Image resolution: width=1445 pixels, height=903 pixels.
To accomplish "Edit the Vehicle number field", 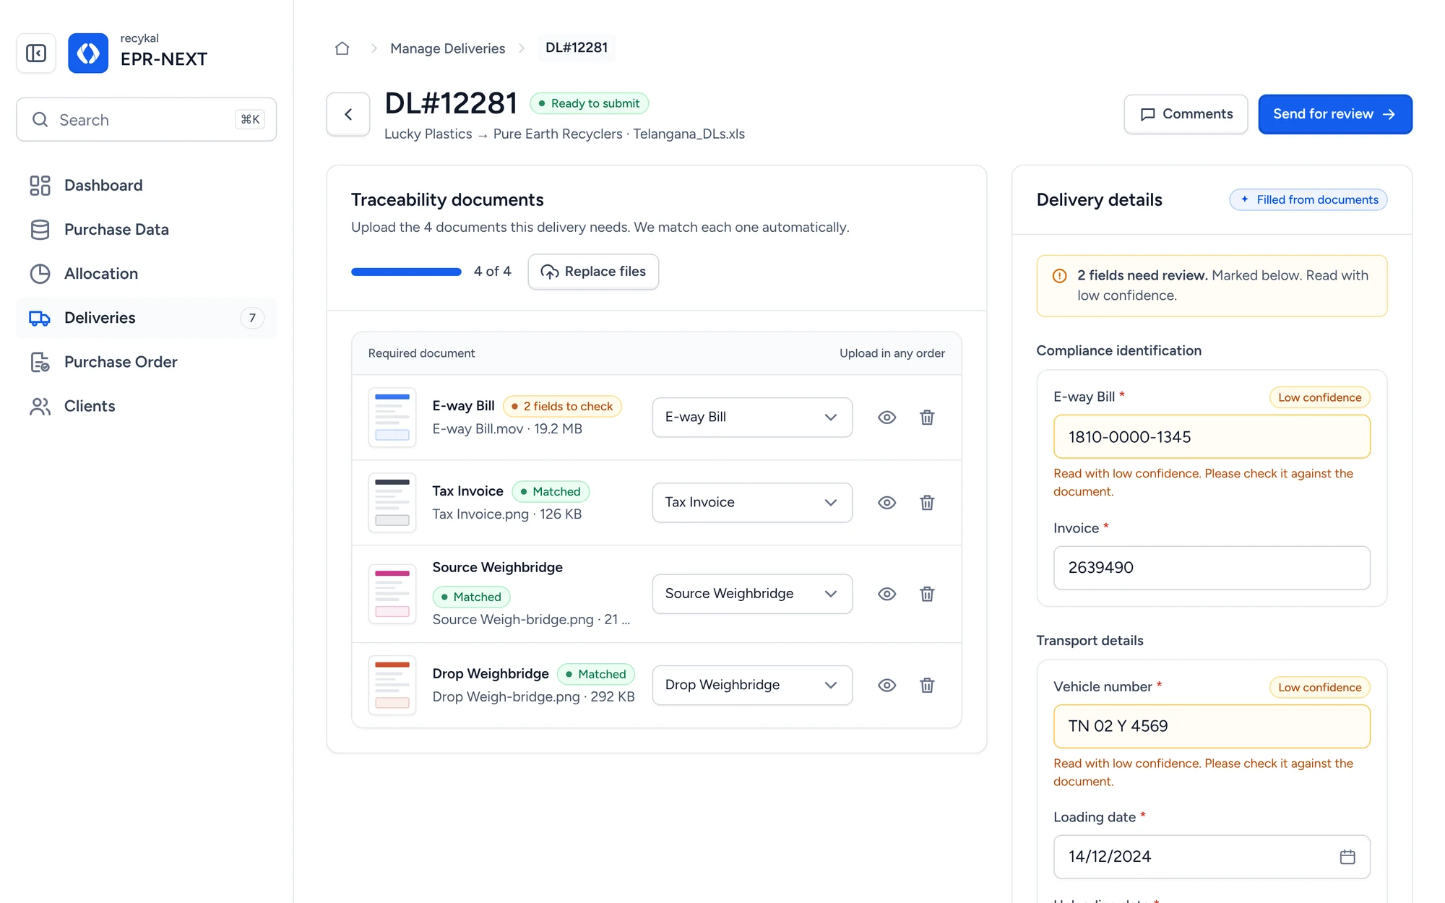I will 1212,727.
